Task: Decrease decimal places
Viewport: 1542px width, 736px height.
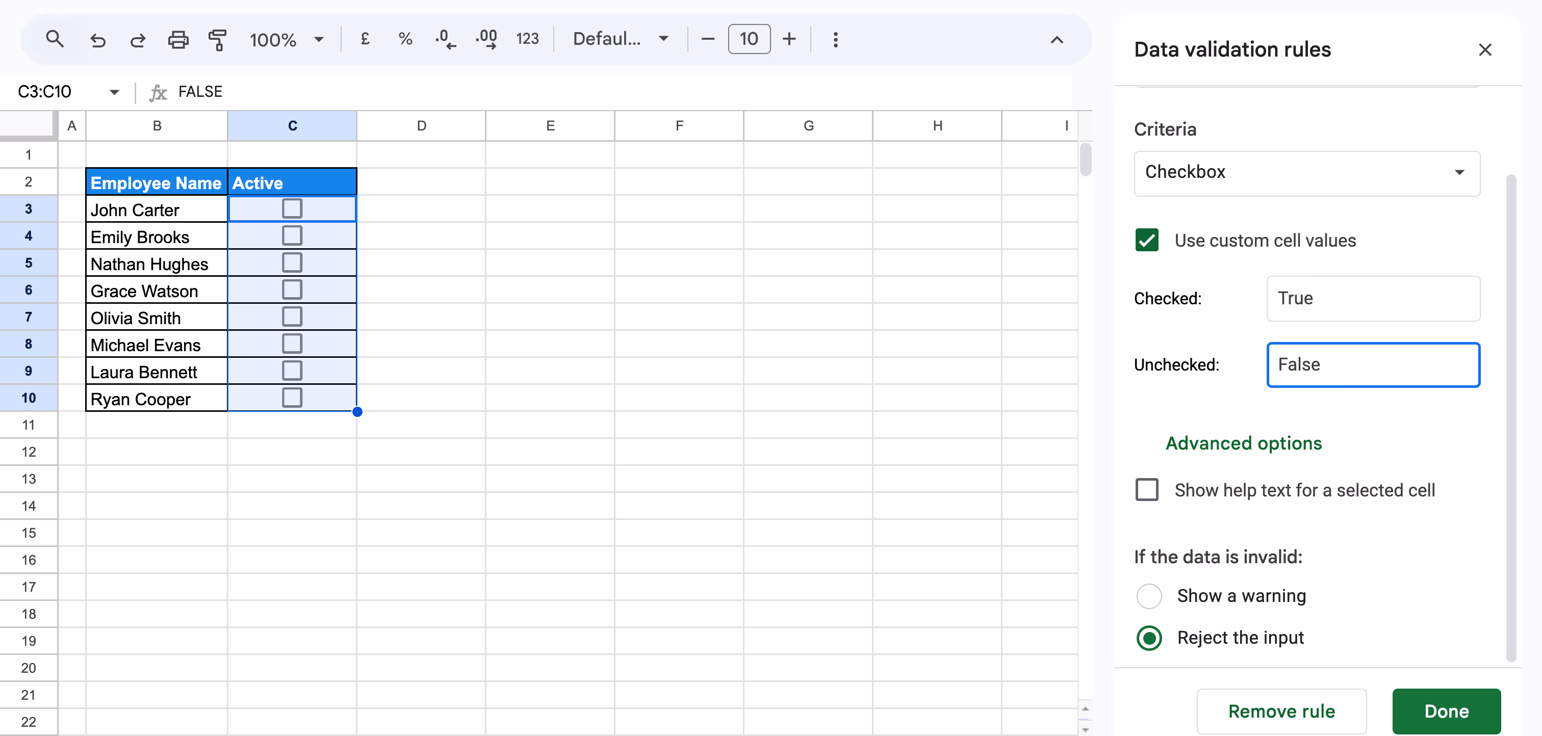Action: (444, 39)
